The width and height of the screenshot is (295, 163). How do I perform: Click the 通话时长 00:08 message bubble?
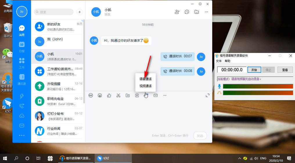click(177, 71)
